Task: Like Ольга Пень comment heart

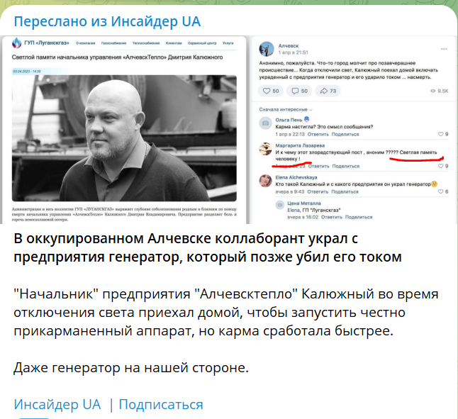Action: [x=441, y=134]
